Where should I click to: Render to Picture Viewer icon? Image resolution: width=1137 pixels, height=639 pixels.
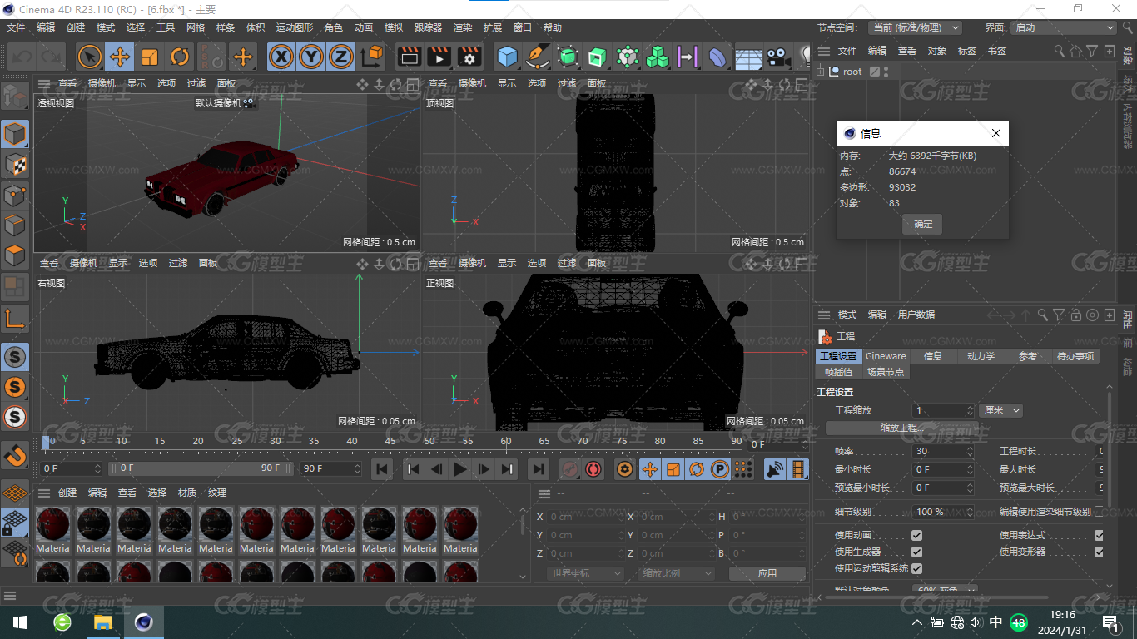tap(439, 57)
